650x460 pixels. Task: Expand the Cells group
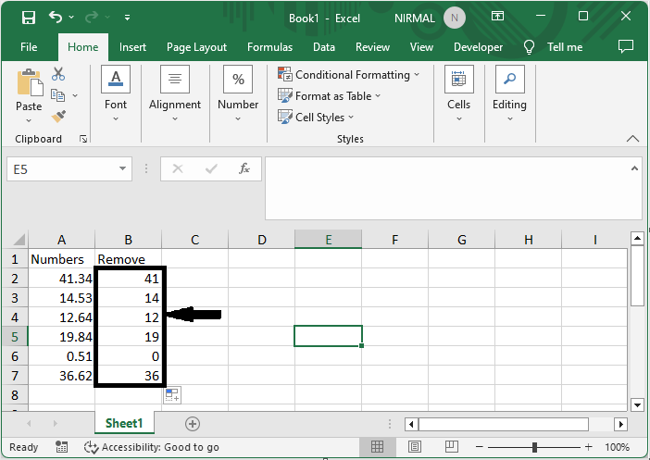coord(459,93)
